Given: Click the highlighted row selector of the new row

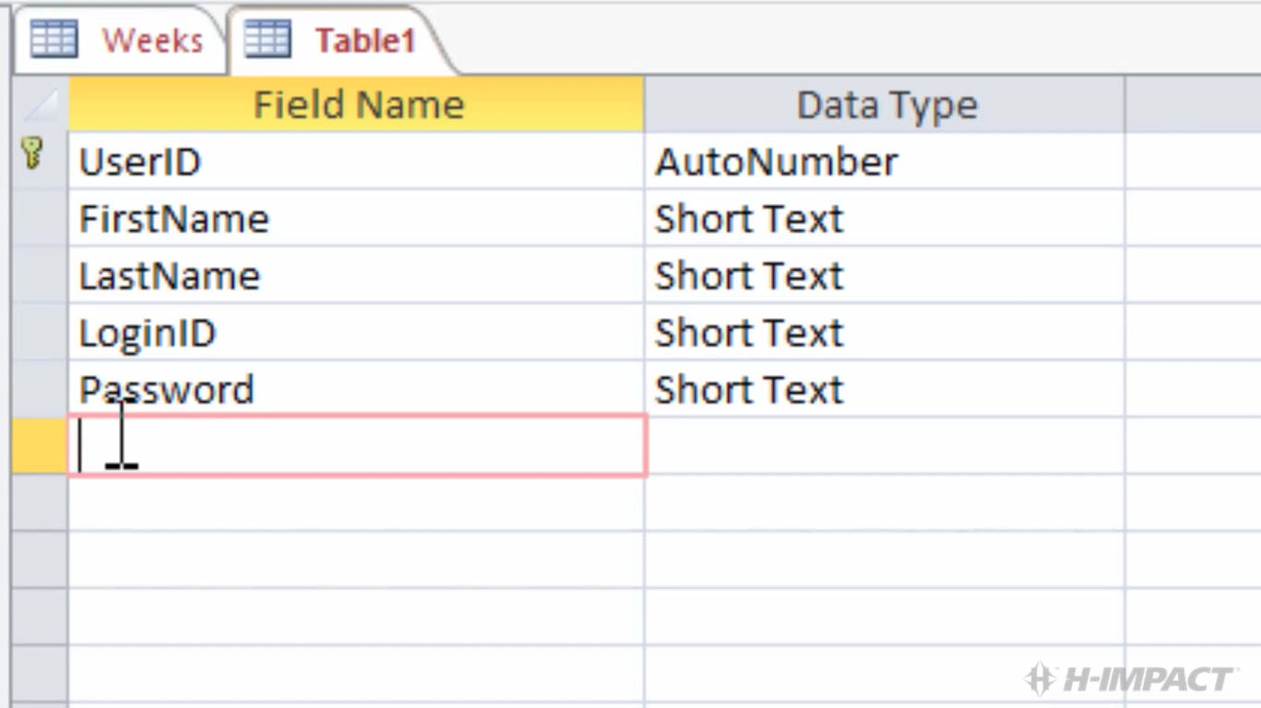Looking at the screenshot, I should [40, 446].
